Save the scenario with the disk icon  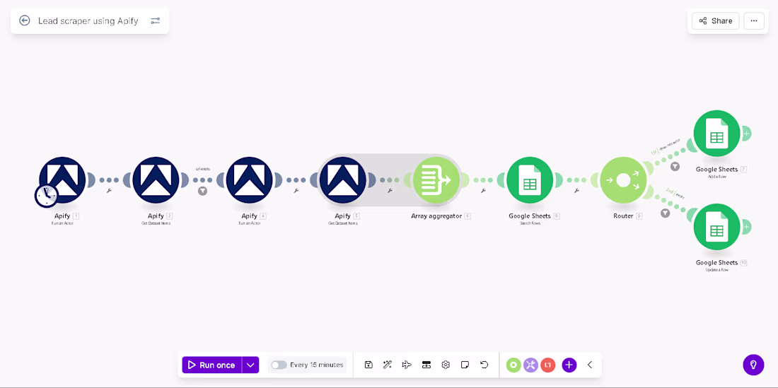coord(368,365)
